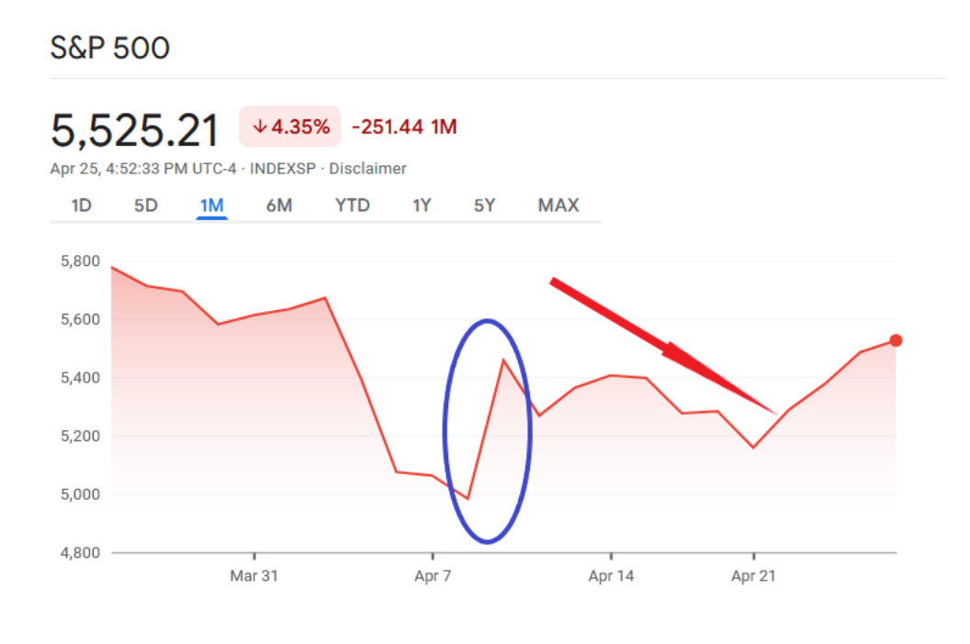970x644 pixels.
Task: Select the 5Y range tab
Action: coord(485,205)
